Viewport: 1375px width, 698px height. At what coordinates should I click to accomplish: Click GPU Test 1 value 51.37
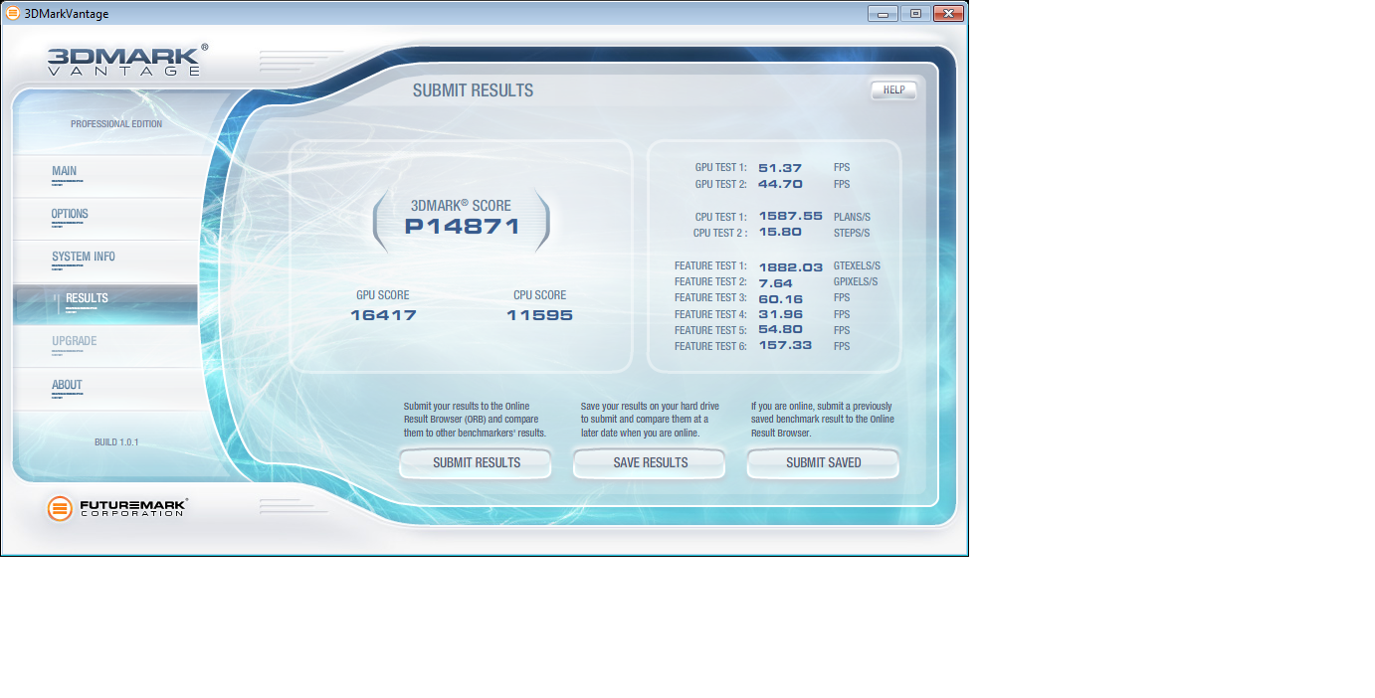point(780,168)
